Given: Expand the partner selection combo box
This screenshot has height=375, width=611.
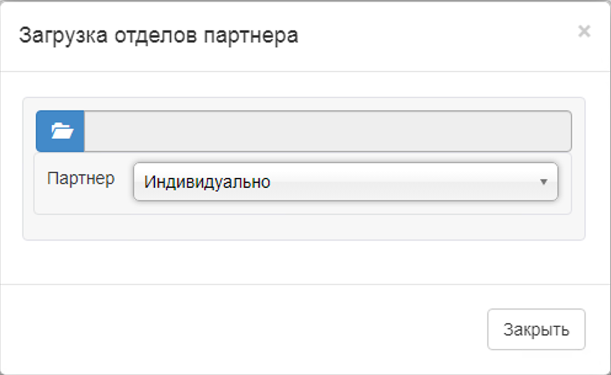Looking at the screenshot, I should 345,182.
